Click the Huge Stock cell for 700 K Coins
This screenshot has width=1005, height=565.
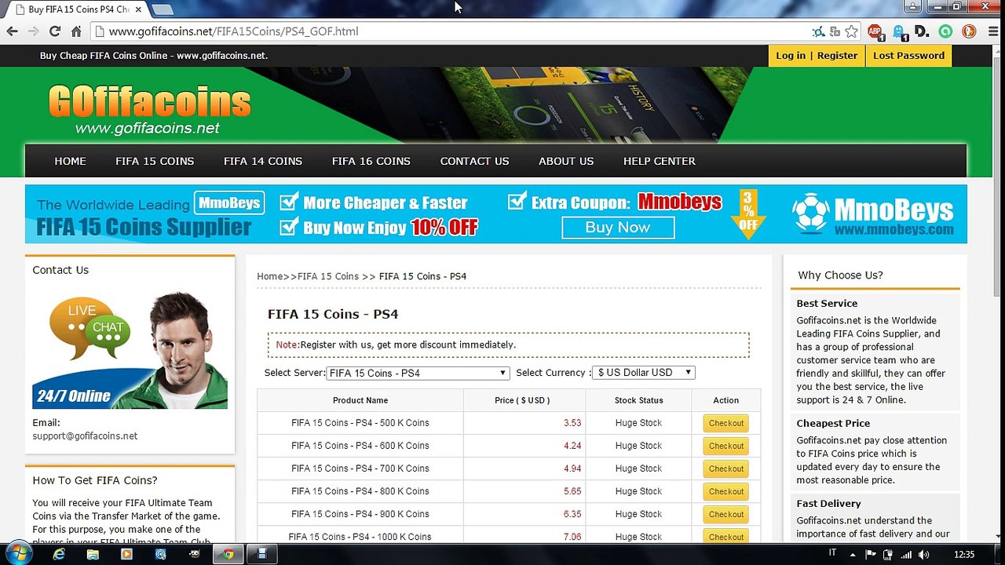(x=638, y=468)
